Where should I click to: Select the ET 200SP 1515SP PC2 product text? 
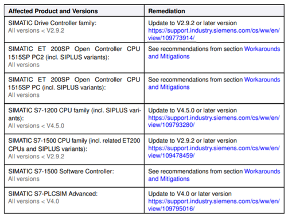[74, 53]
